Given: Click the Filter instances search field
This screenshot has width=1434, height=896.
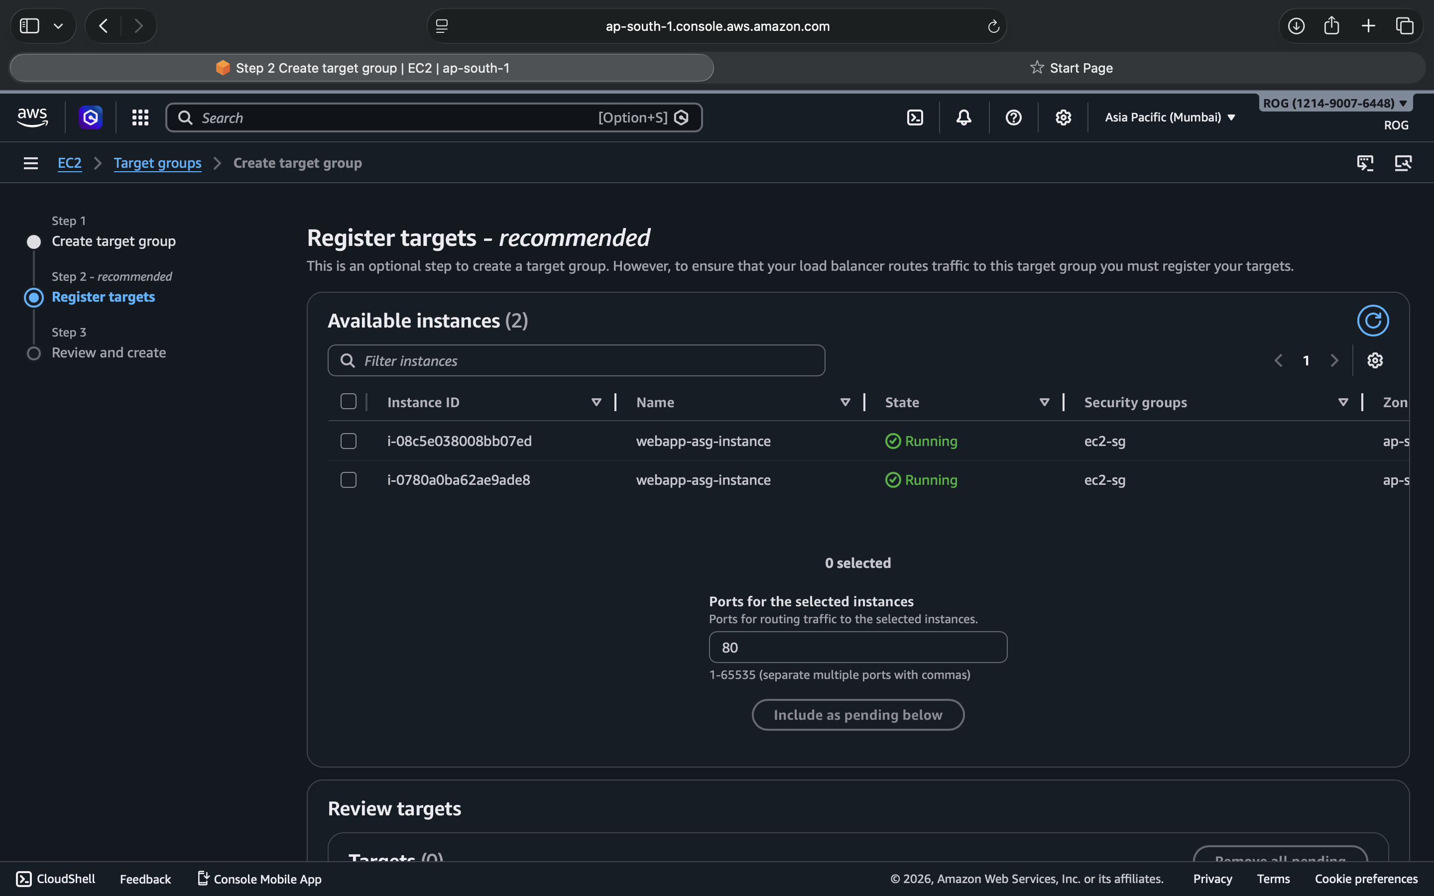Looking at the screenshot, I should pyautogui.click(x=576, y=360).
